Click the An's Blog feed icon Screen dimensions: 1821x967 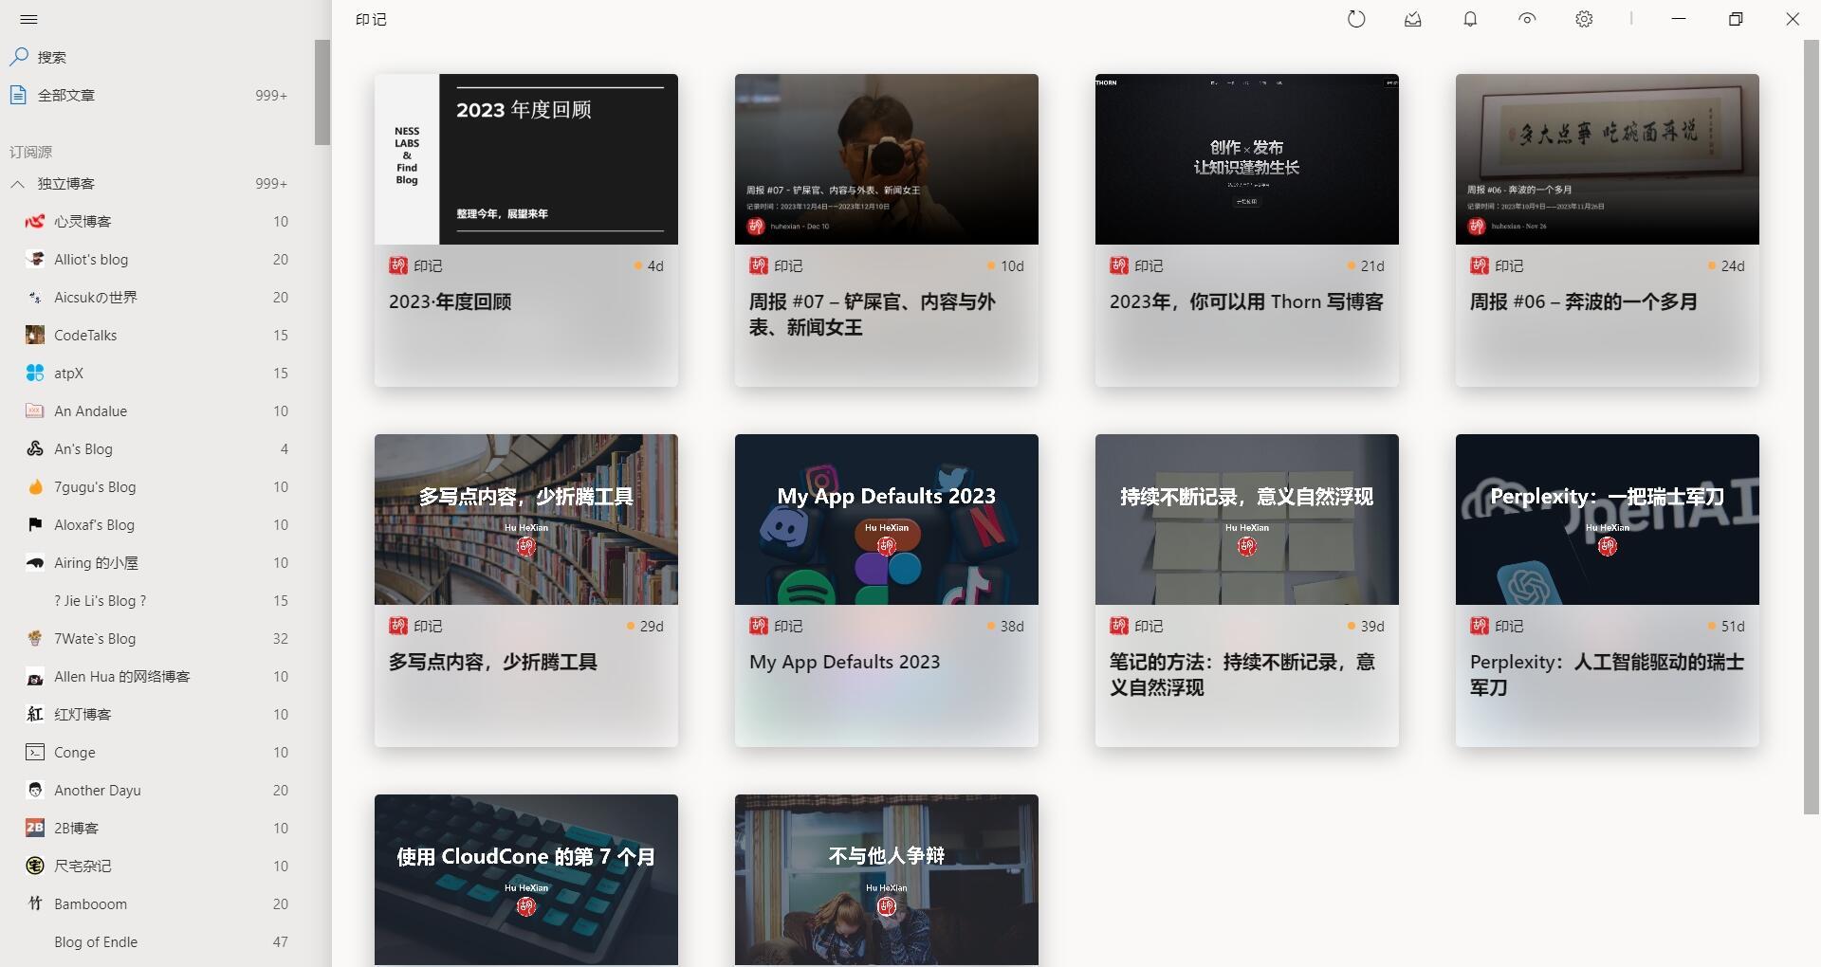point(35,449)
